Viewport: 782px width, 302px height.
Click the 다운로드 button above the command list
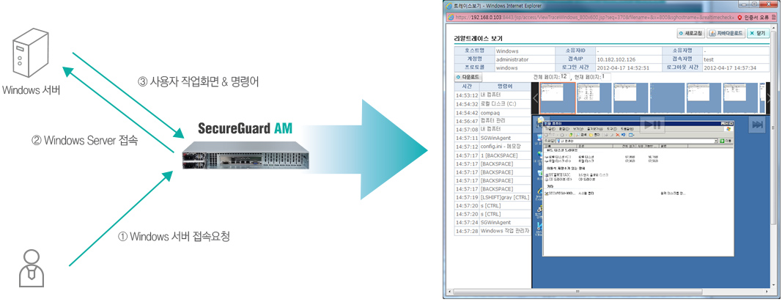click(468, 78)
